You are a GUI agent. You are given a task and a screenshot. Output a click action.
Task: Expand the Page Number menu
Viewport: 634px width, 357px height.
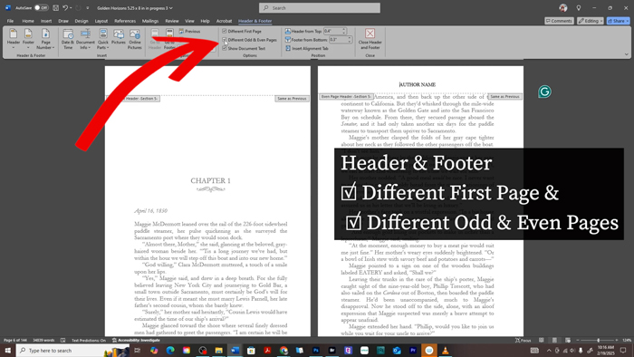click(45, 39)
